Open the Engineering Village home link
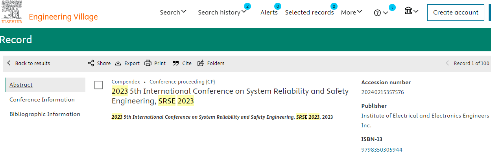 click(63, 17)
